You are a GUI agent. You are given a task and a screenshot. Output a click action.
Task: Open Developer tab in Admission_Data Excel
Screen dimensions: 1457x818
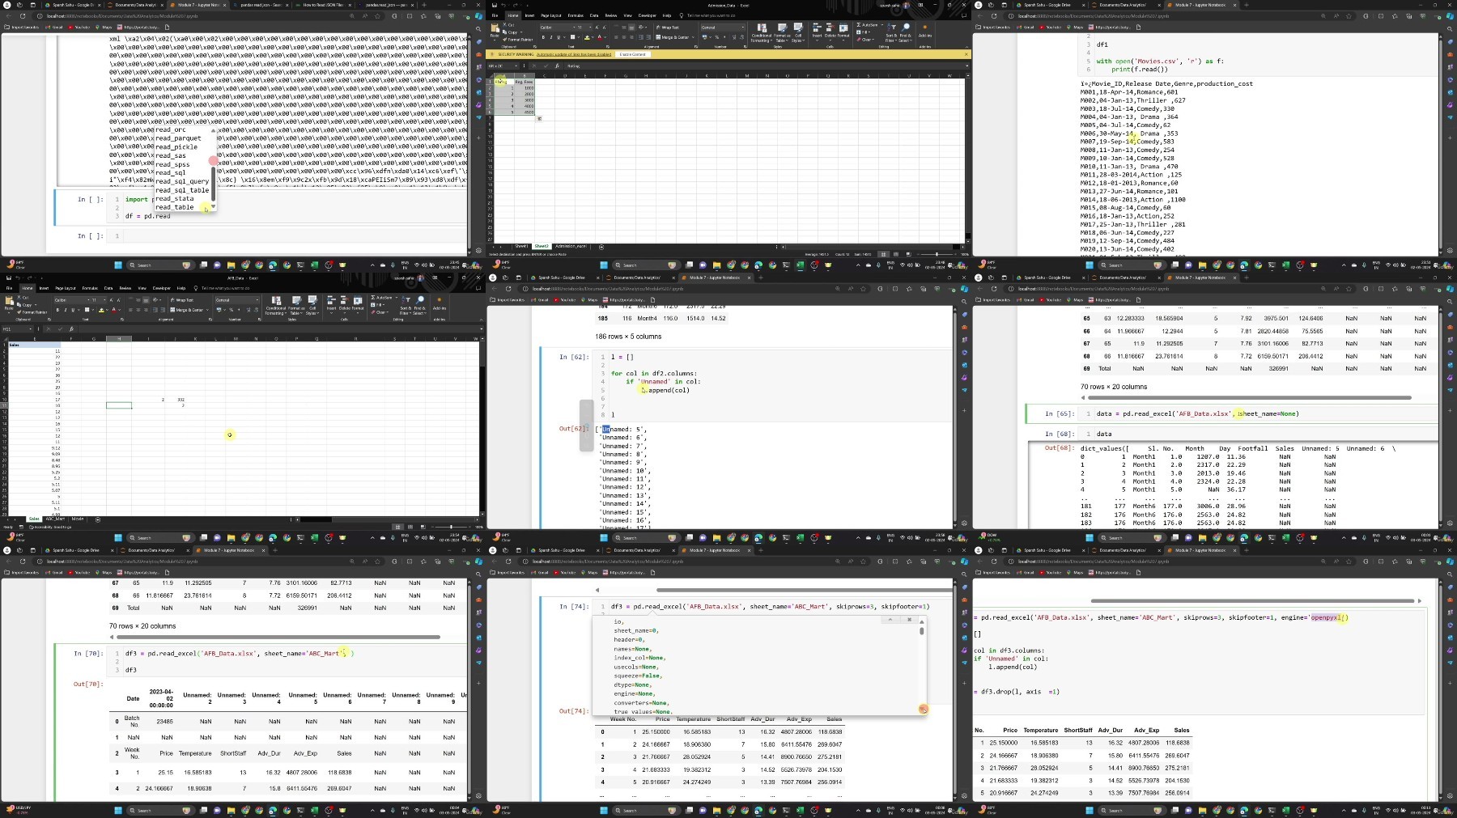click(647, 15)
